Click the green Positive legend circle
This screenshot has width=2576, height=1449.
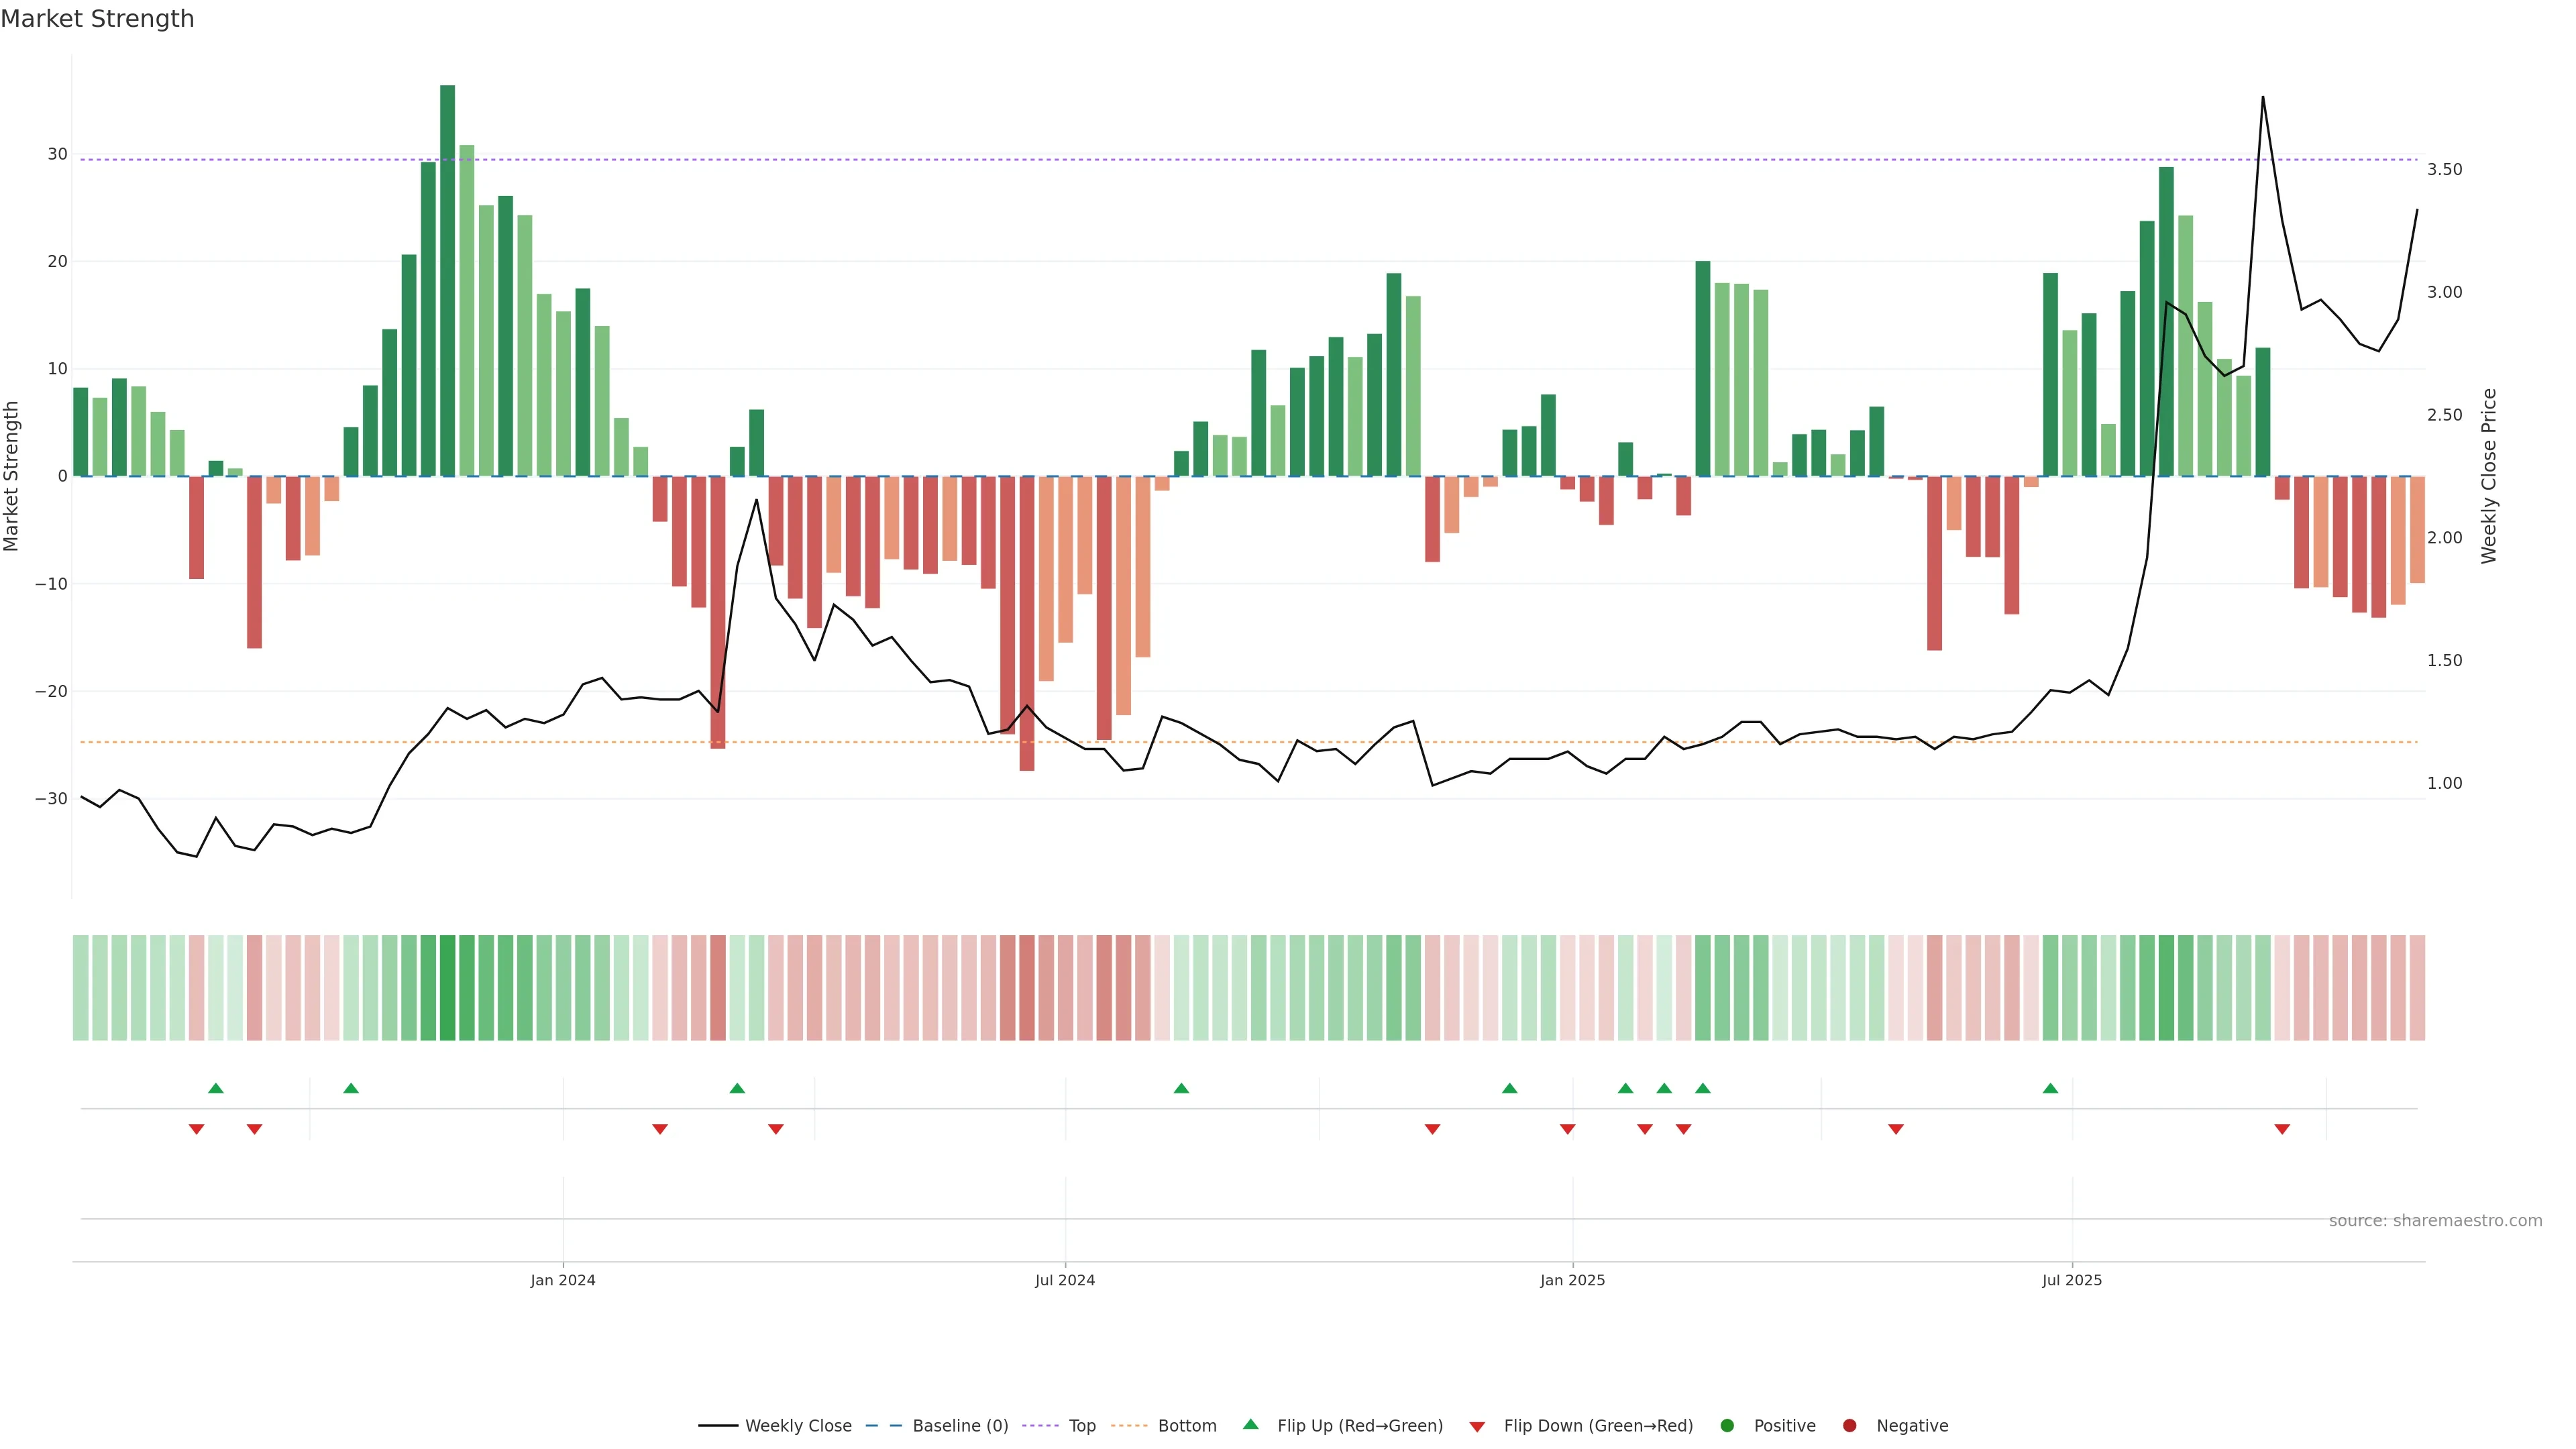point(1727,1426)
